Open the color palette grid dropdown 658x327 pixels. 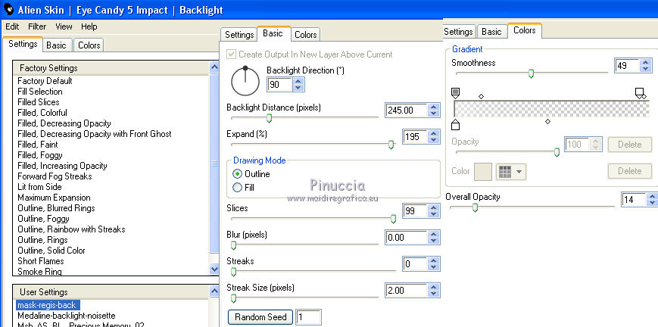[x=510, y=172]
